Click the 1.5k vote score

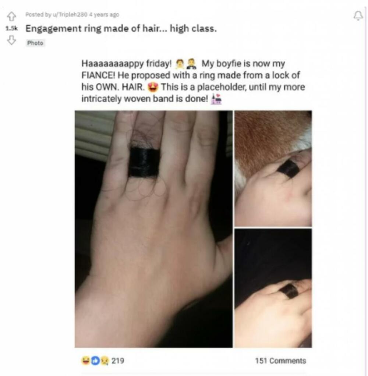coord(11,28)
